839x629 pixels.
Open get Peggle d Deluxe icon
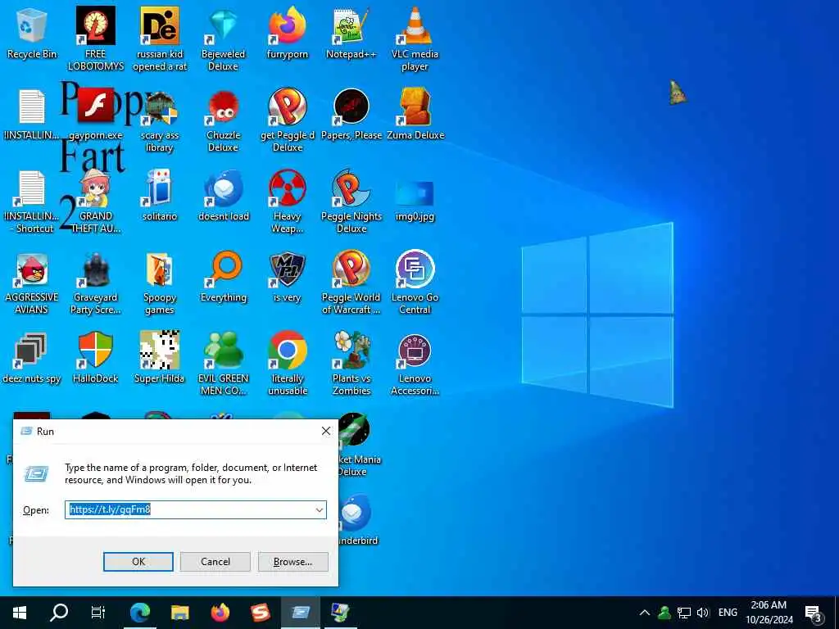[x=288, y=121]
